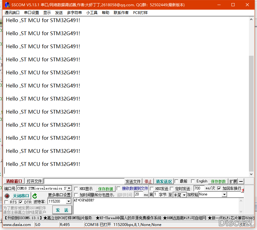257x230 pixels.
Task: Enable 定时发送 checkbox
Action: tap(172, 189)
